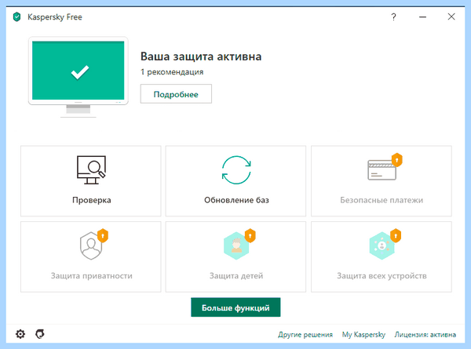Open settings via the gear icon

(20, 334)
